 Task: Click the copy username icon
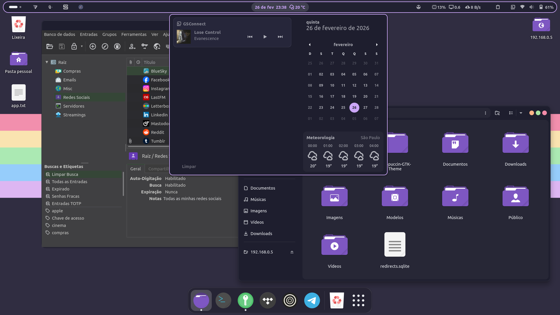click(132, 46)
